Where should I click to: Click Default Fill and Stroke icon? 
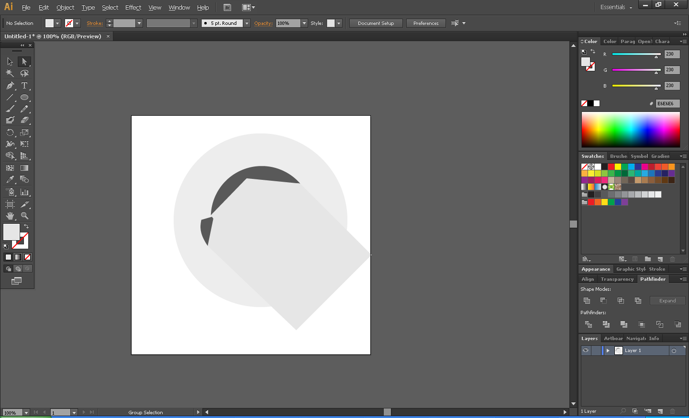click(x=6, y=246)
